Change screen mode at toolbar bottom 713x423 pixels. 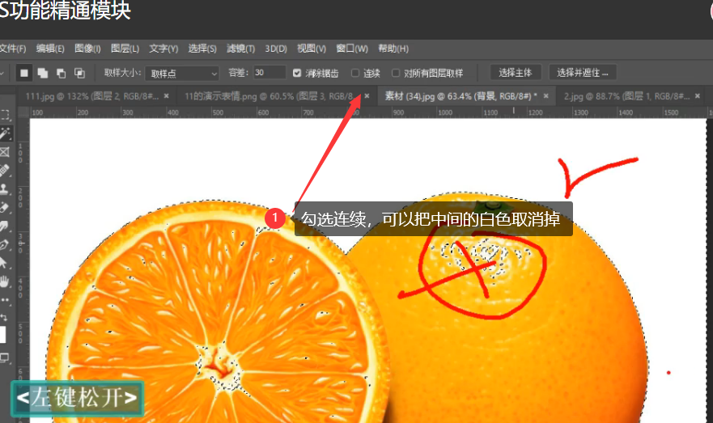click(5, 357)
